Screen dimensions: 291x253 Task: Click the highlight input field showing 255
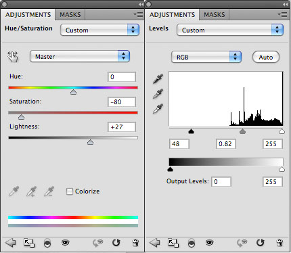(x=273, y=144)
